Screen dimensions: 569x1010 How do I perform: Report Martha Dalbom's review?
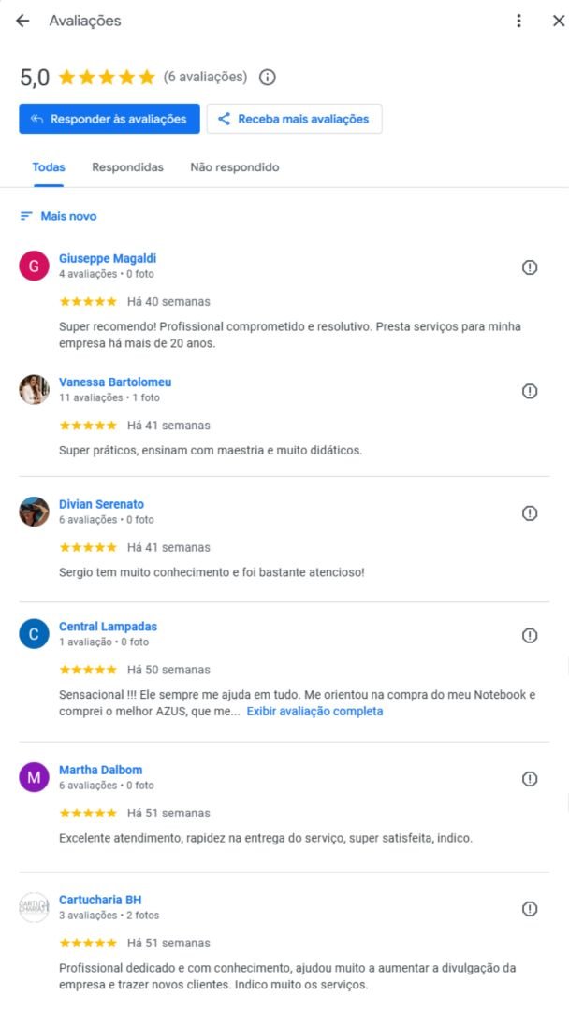pos(530,779)
